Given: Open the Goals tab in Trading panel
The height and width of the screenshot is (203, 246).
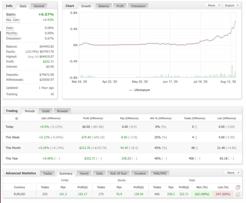Looking at the screenshot, I should click(46, 111).
